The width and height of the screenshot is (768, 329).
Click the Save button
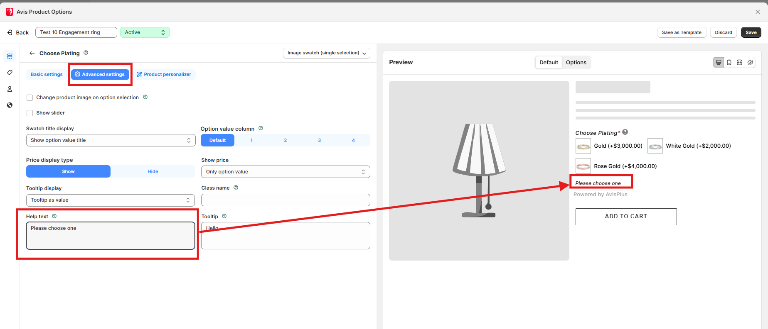(x=751, y=32)
